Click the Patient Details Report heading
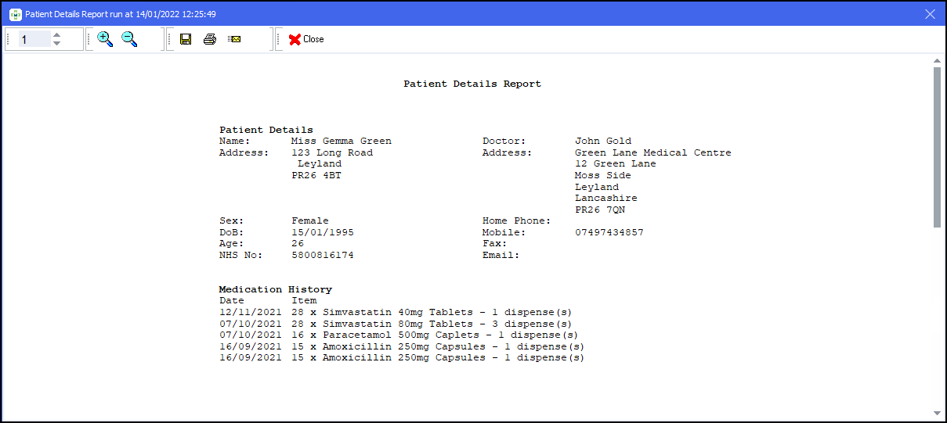Viewport: 947px width, 423px height. [472, 84]
